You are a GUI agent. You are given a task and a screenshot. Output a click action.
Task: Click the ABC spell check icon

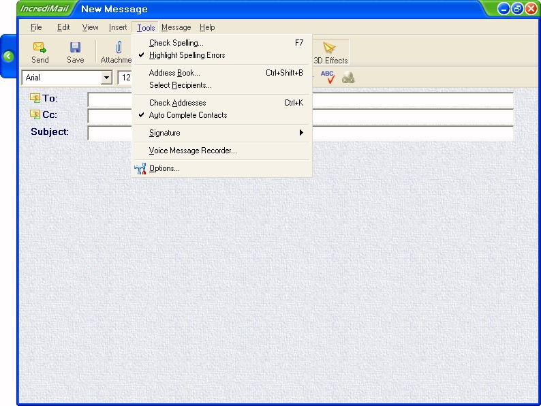click(x=328, y=77)
